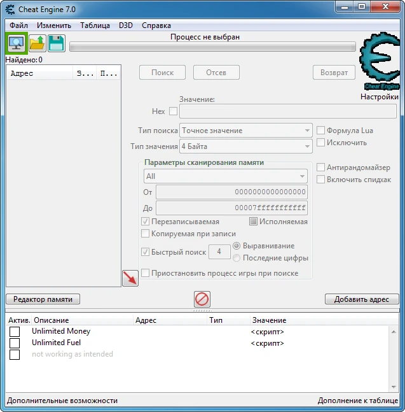Tick 'not working as intended' entry checkbox
Screen dimensions: 405x412
[15, 355]
